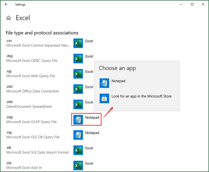This screenshot has height=172, width=209.
Task: Click the Excel icon for .ods
Action: point(78,104)
